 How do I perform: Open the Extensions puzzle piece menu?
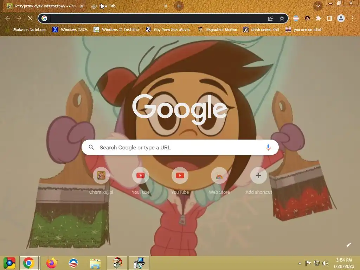[x=318, y=18]
